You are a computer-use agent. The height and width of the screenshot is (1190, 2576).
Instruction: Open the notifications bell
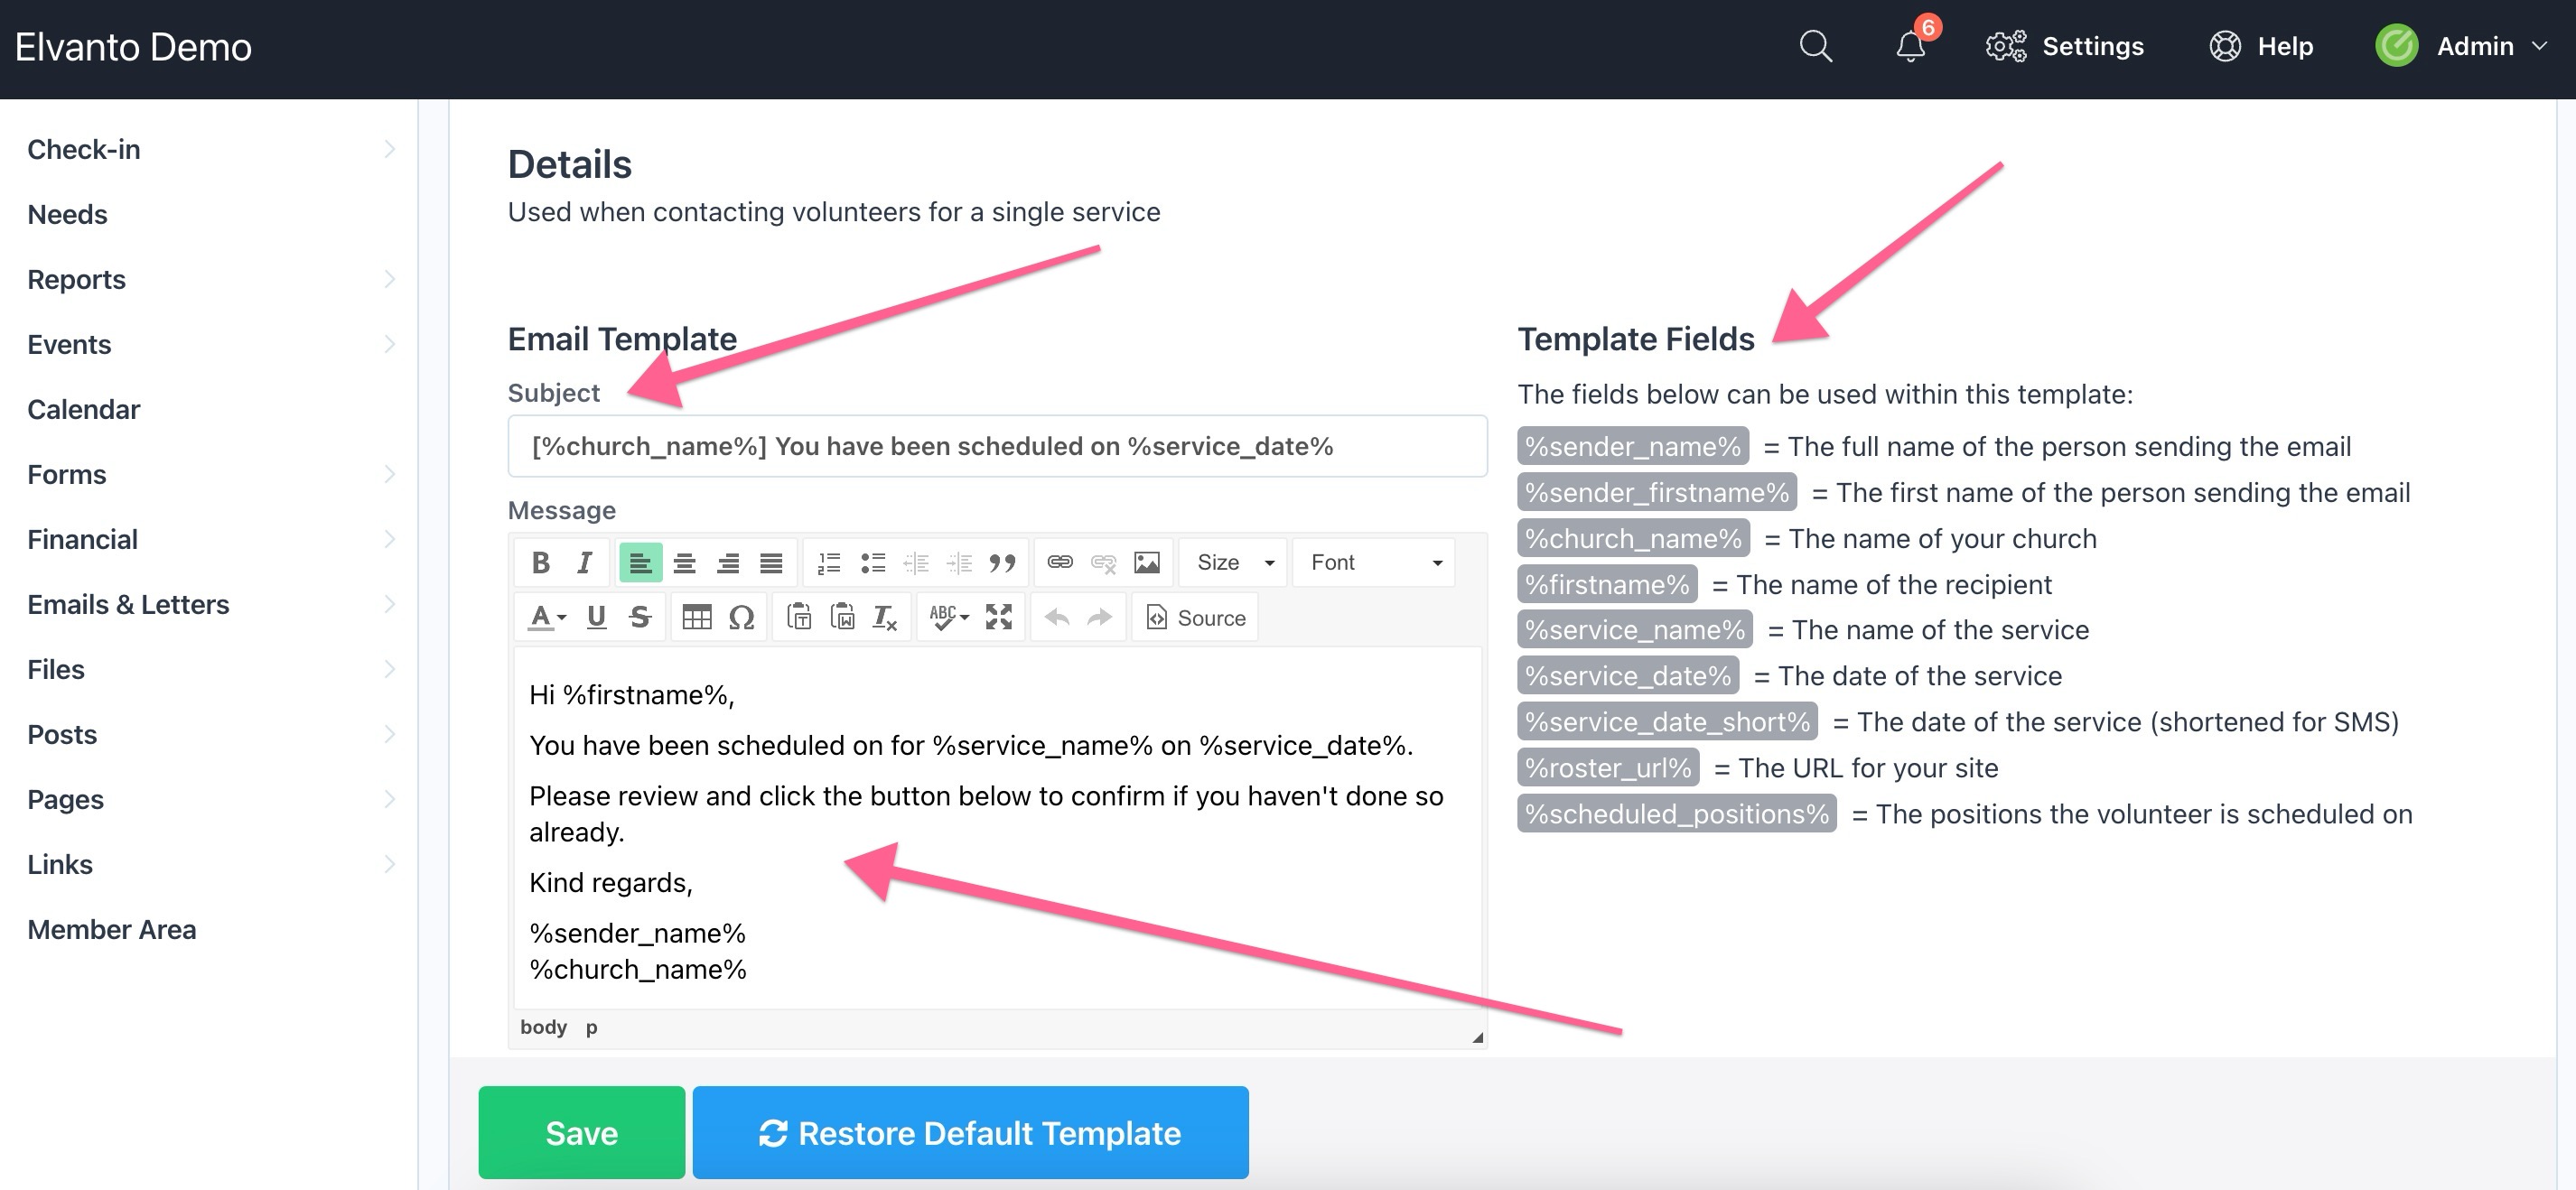point(1910,46)
